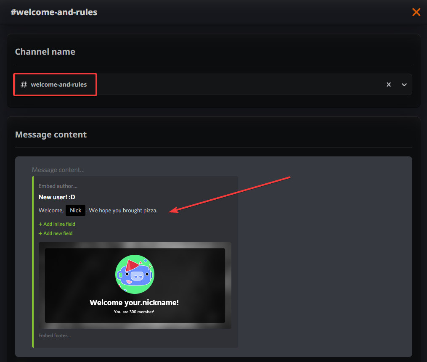Click the 'Message content' section heading
Viewport: 427px width, 362px height.
51,135
